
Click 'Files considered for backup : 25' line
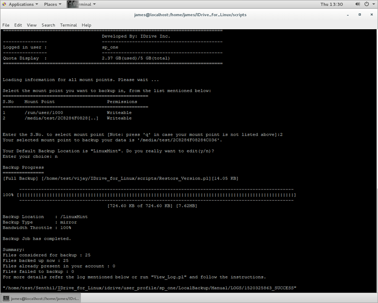[x=46, y=255]
